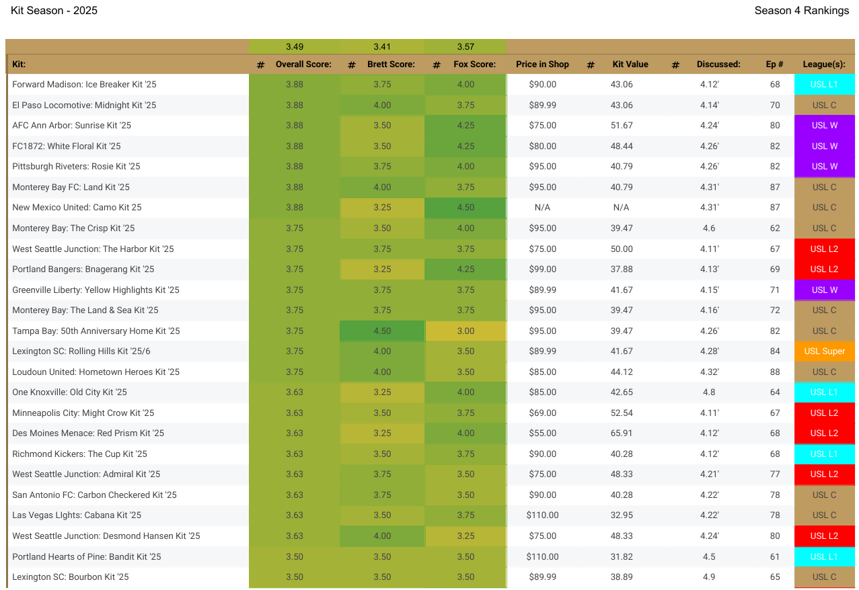Select Minneapolis City: Might Crow Kit '25
This screenshot has height=590, width=859.
click(x=83, y=413)
